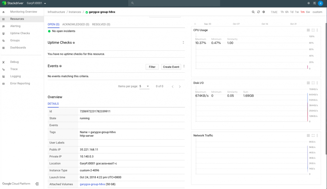327x189 pixels.
Task: Open Uptime Checks in the sidebar
Action: pyautogui.click(x=20, y=33)
